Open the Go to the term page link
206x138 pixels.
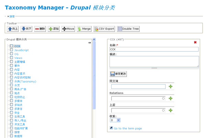128,128
